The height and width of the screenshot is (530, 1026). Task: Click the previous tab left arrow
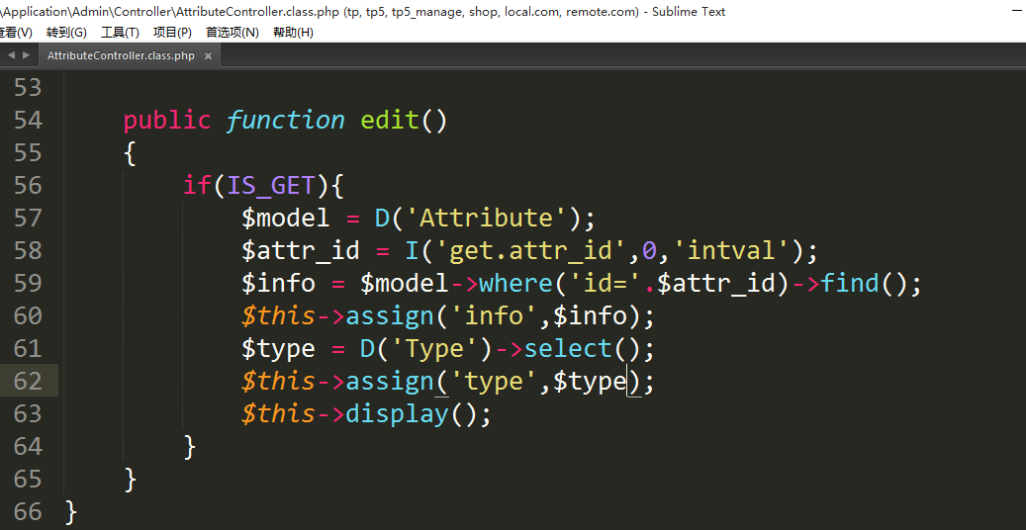coord(11,55)
